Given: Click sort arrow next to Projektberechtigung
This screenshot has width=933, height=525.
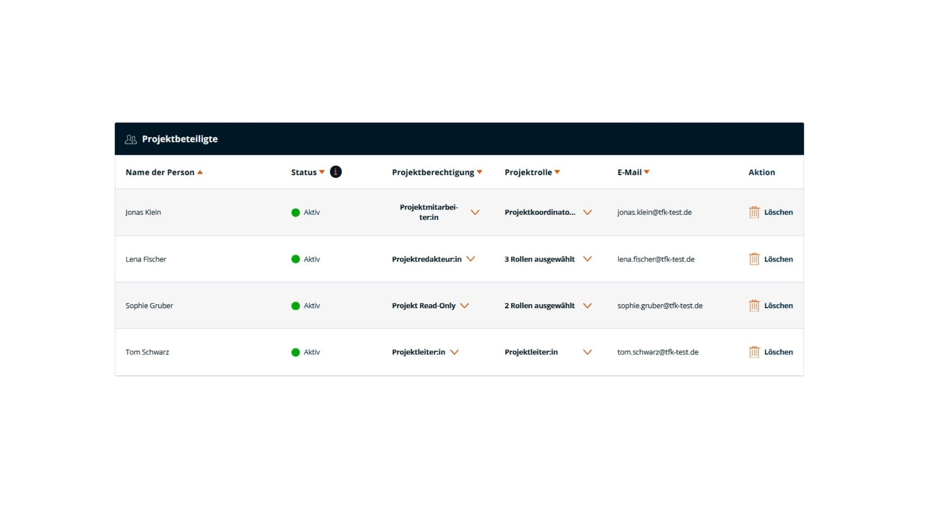Looking at the screenshot, I should (480, 172).
